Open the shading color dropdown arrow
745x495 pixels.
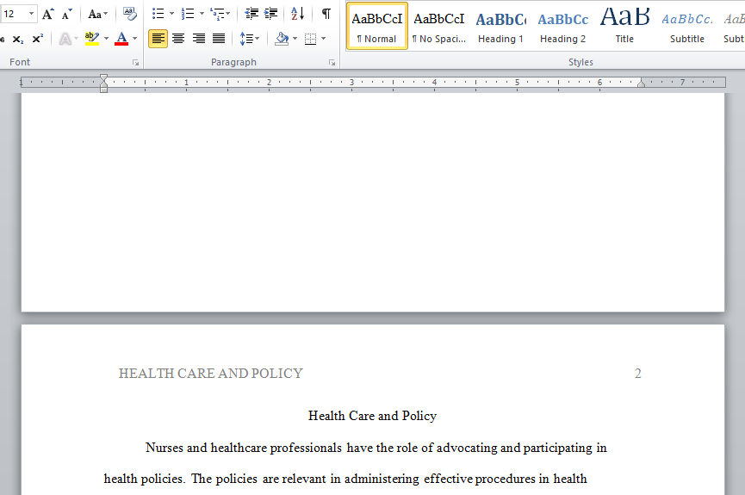[x=295, y=39]
